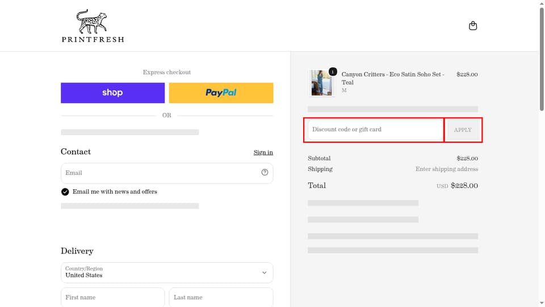Viewport: 545px width, 307px height.
Task: Click the Apply discount button
Action: click(463, 130)
